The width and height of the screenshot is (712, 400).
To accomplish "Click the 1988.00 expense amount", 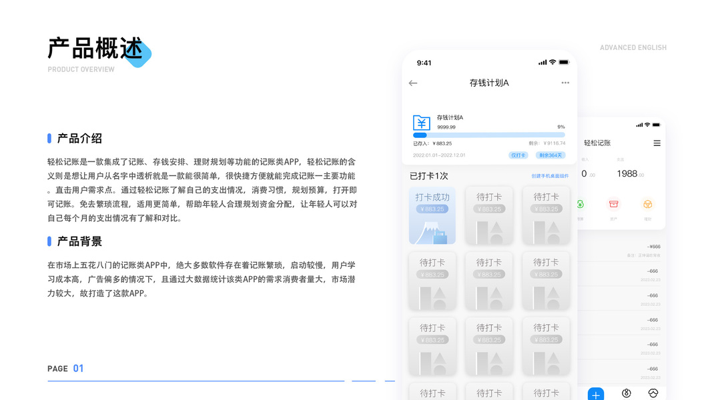I will (631, 174).
